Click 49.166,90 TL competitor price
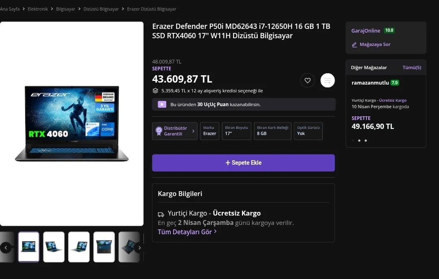Screen dimensions: 439x279 (373, 126)
